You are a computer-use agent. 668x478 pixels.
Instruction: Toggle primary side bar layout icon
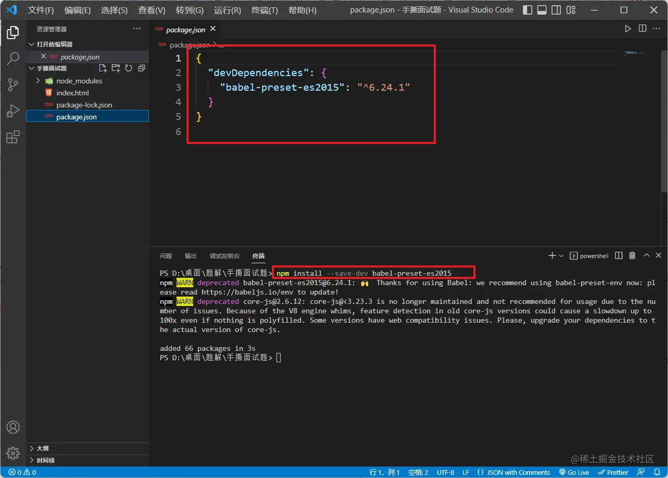pos(527,10)
